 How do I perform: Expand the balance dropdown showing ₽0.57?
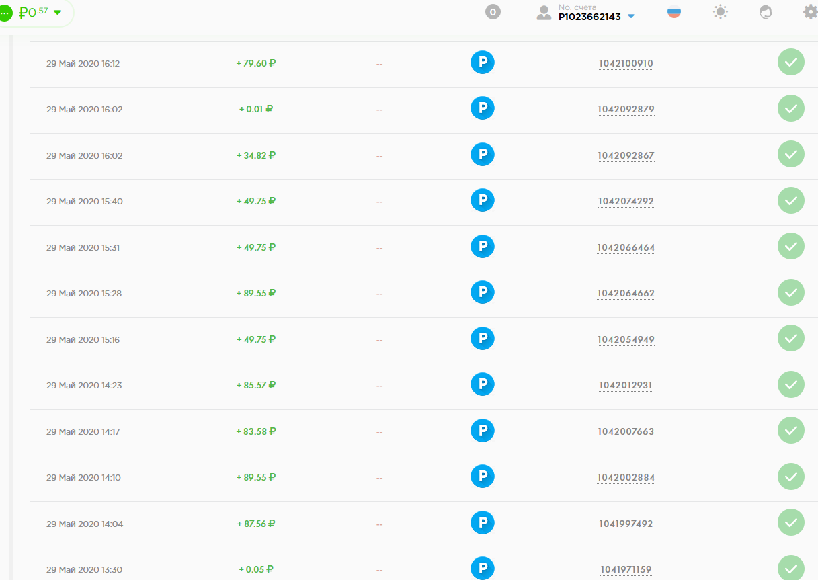[x=57, y=12]
